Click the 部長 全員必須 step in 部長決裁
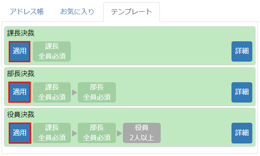260x156 pixels. 97,92
